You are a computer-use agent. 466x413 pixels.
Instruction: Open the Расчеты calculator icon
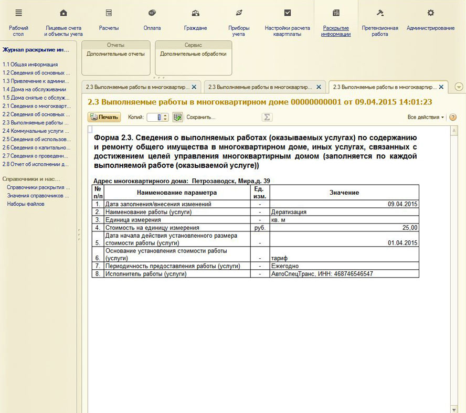[x=109, y=13]
